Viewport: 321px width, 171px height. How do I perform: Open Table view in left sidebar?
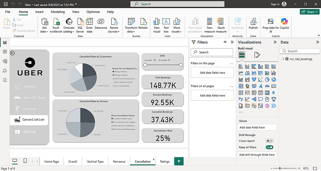[5, 52]
